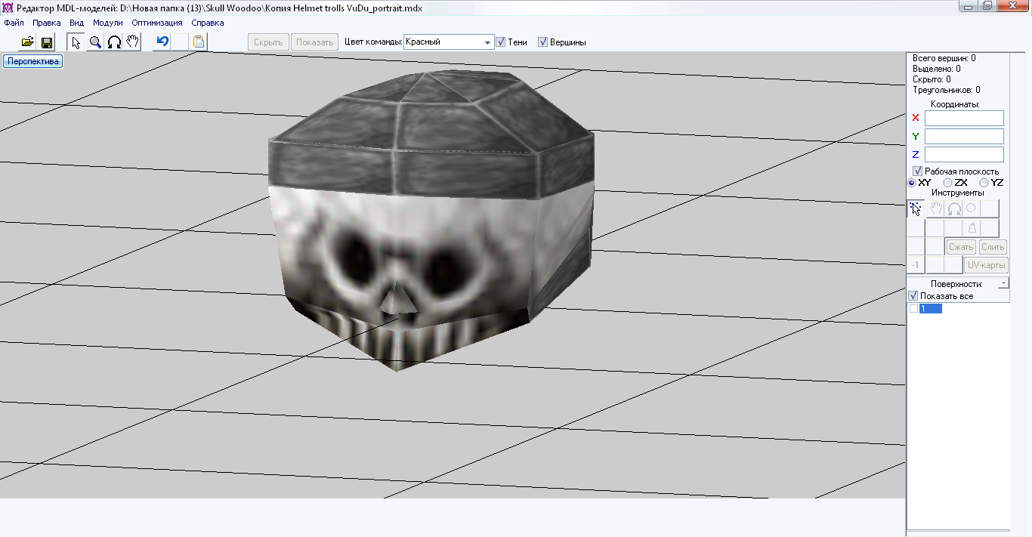Viewport: 1032px width, 537px height.
Task: Click the Z coordinate input field
Action: pyautogui.click(x=964, y=154)
